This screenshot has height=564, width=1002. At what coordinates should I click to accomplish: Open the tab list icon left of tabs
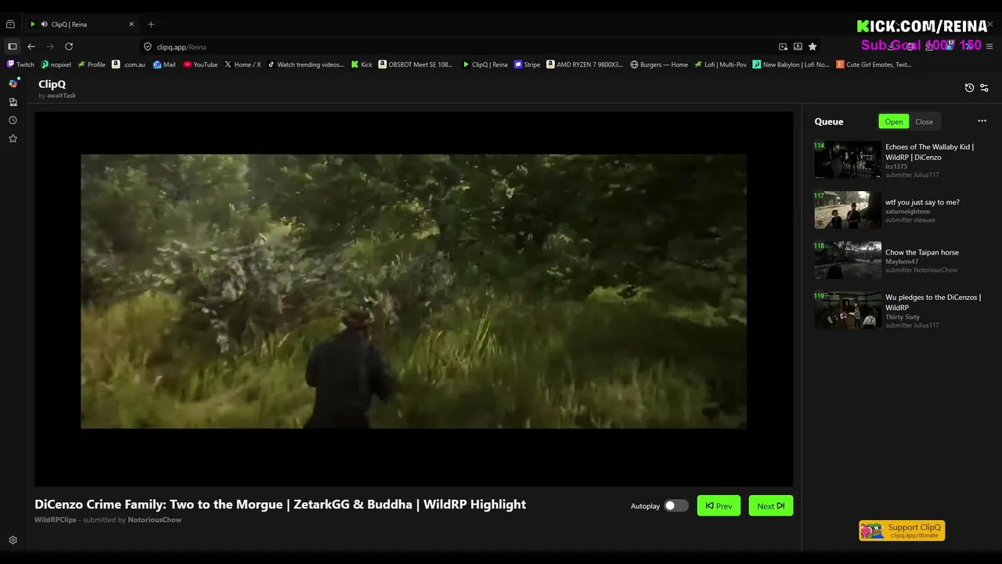(x=10, y=24)
